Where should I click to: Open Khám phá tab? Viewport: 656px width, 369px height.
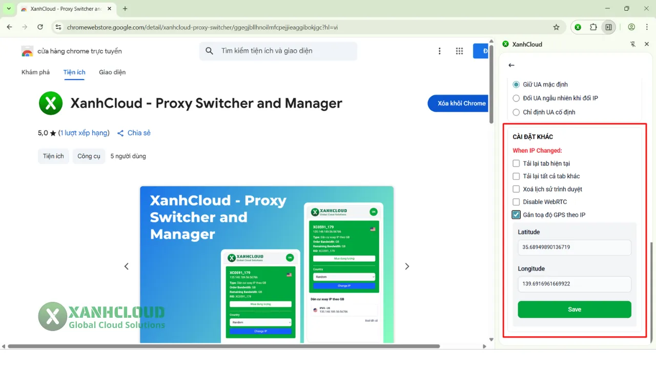pos(35,72)
